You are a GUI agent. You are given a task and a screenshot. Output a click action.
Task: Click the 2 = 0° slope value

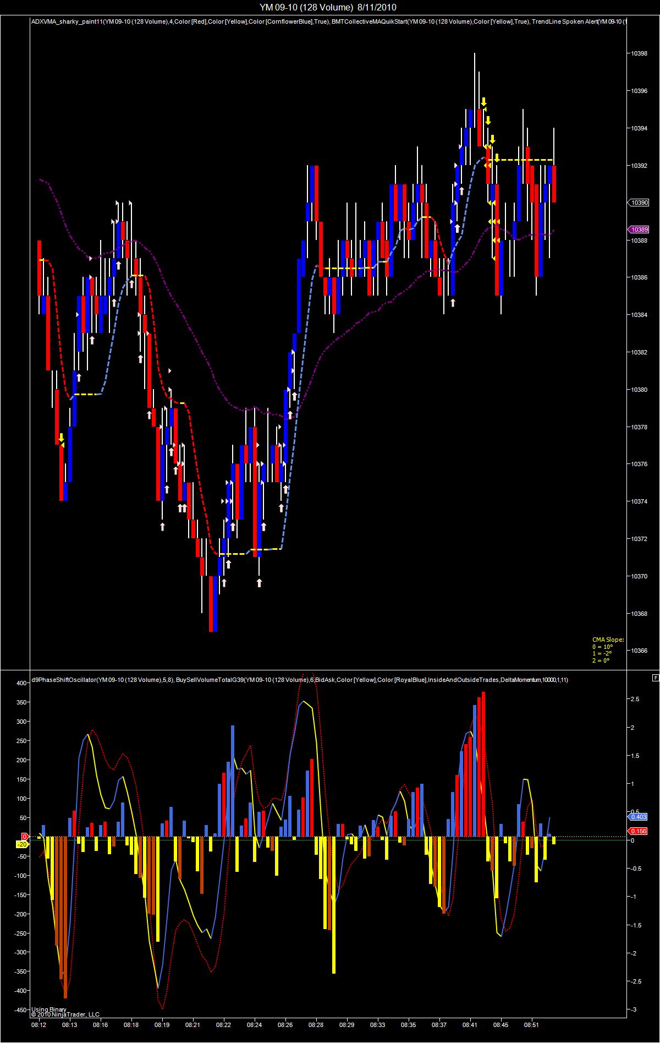click(x=601, y=660)
